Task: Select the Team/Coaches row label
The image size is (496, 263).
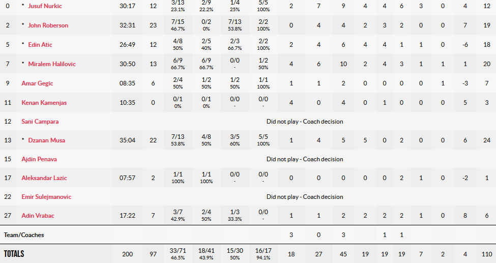Action: coord(24,235)
